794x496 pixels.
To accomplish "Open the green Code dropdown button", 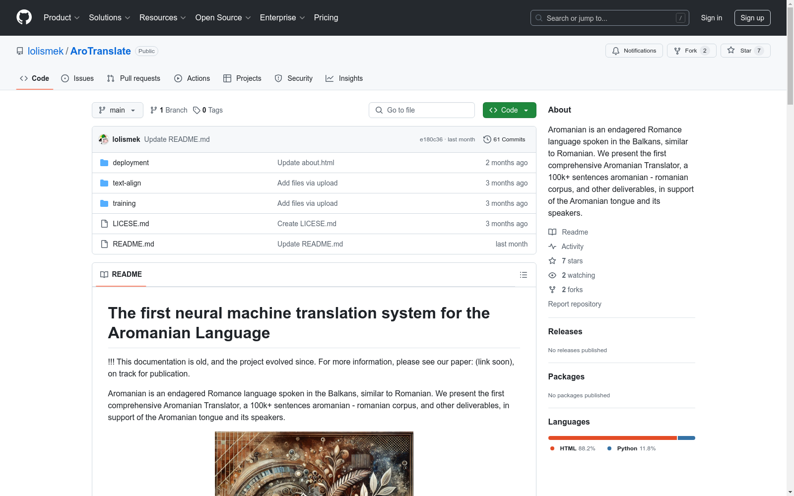I will click(509, 110).
